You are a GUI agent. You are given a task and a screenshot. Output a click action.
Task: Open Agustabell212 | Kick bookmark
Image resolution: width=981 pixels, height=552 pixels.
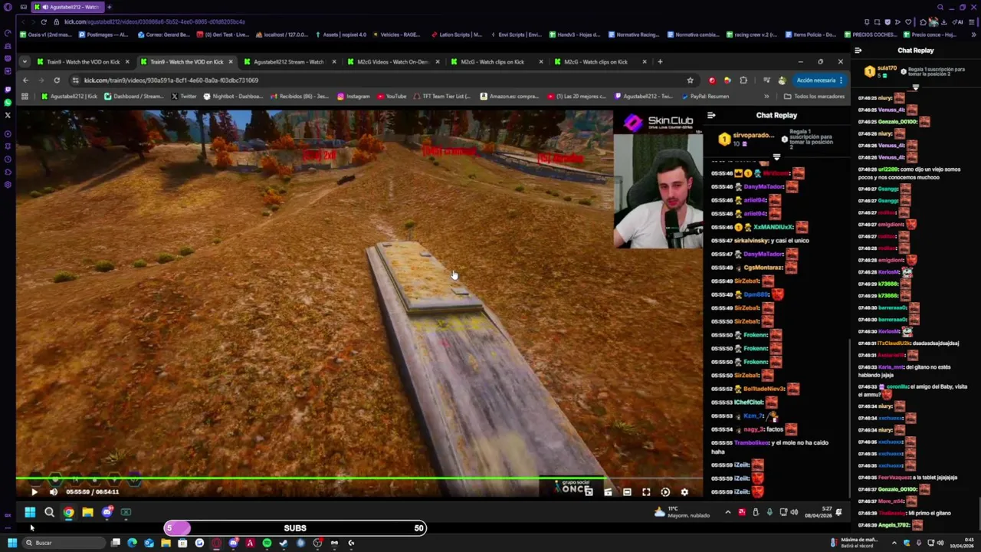69,97
